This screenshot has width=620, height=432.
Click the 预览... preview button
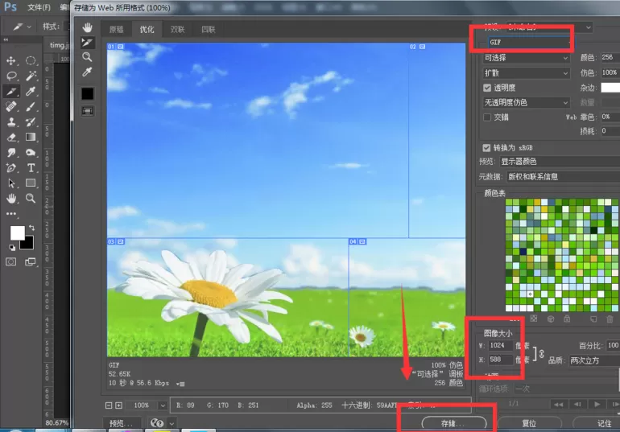tap(122, 423)
